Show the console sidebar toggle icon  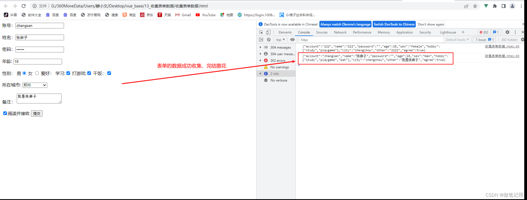coord(261,40)
